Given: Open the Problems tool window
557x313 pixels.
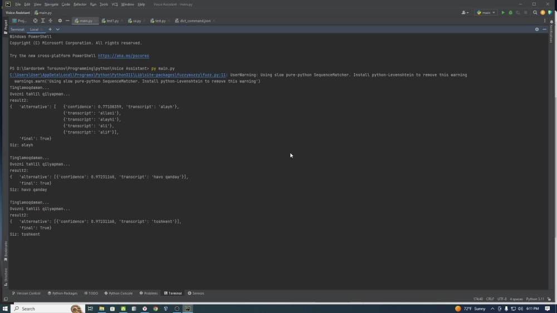Looking at the screenshot, I should click(x=149, y=293).
